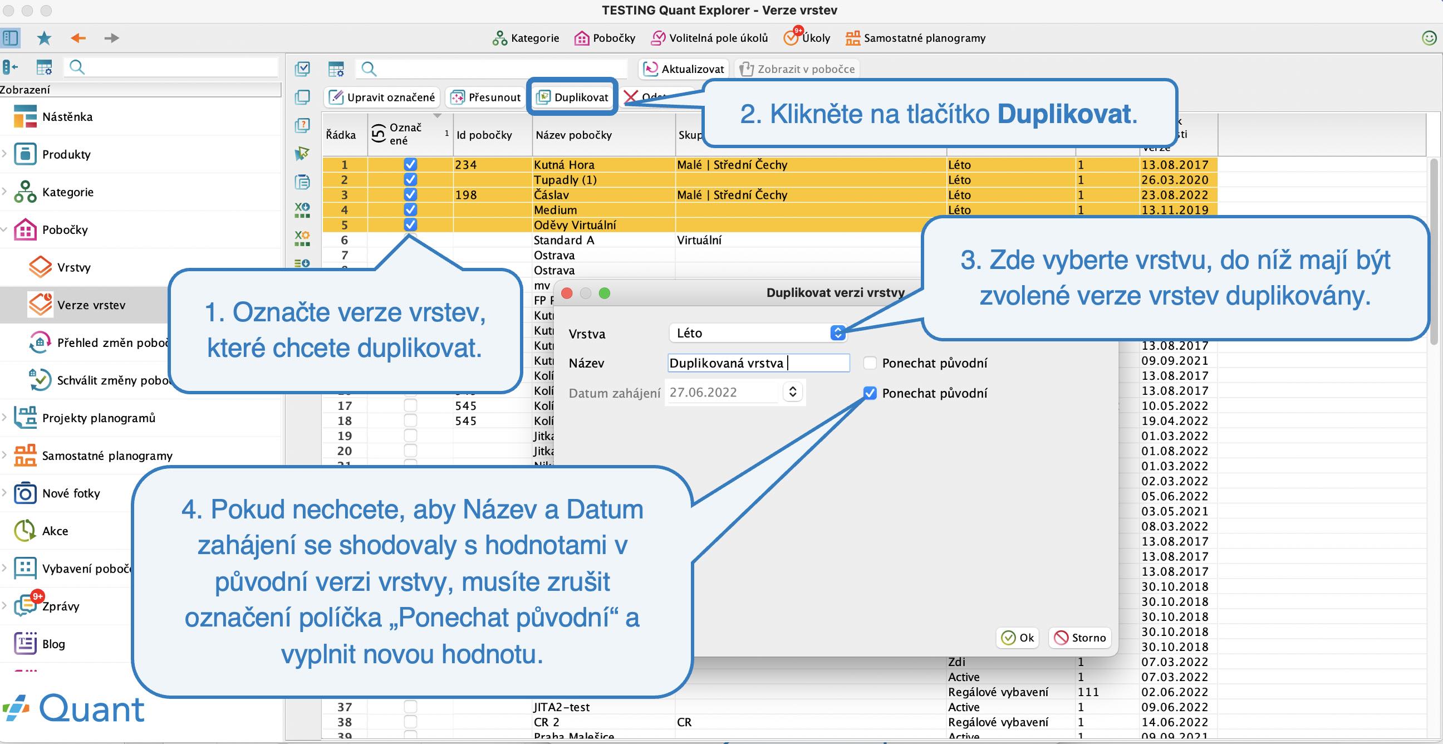Click the Název text field
This screenshot has width=1443, height=744.
coord(759,363)
